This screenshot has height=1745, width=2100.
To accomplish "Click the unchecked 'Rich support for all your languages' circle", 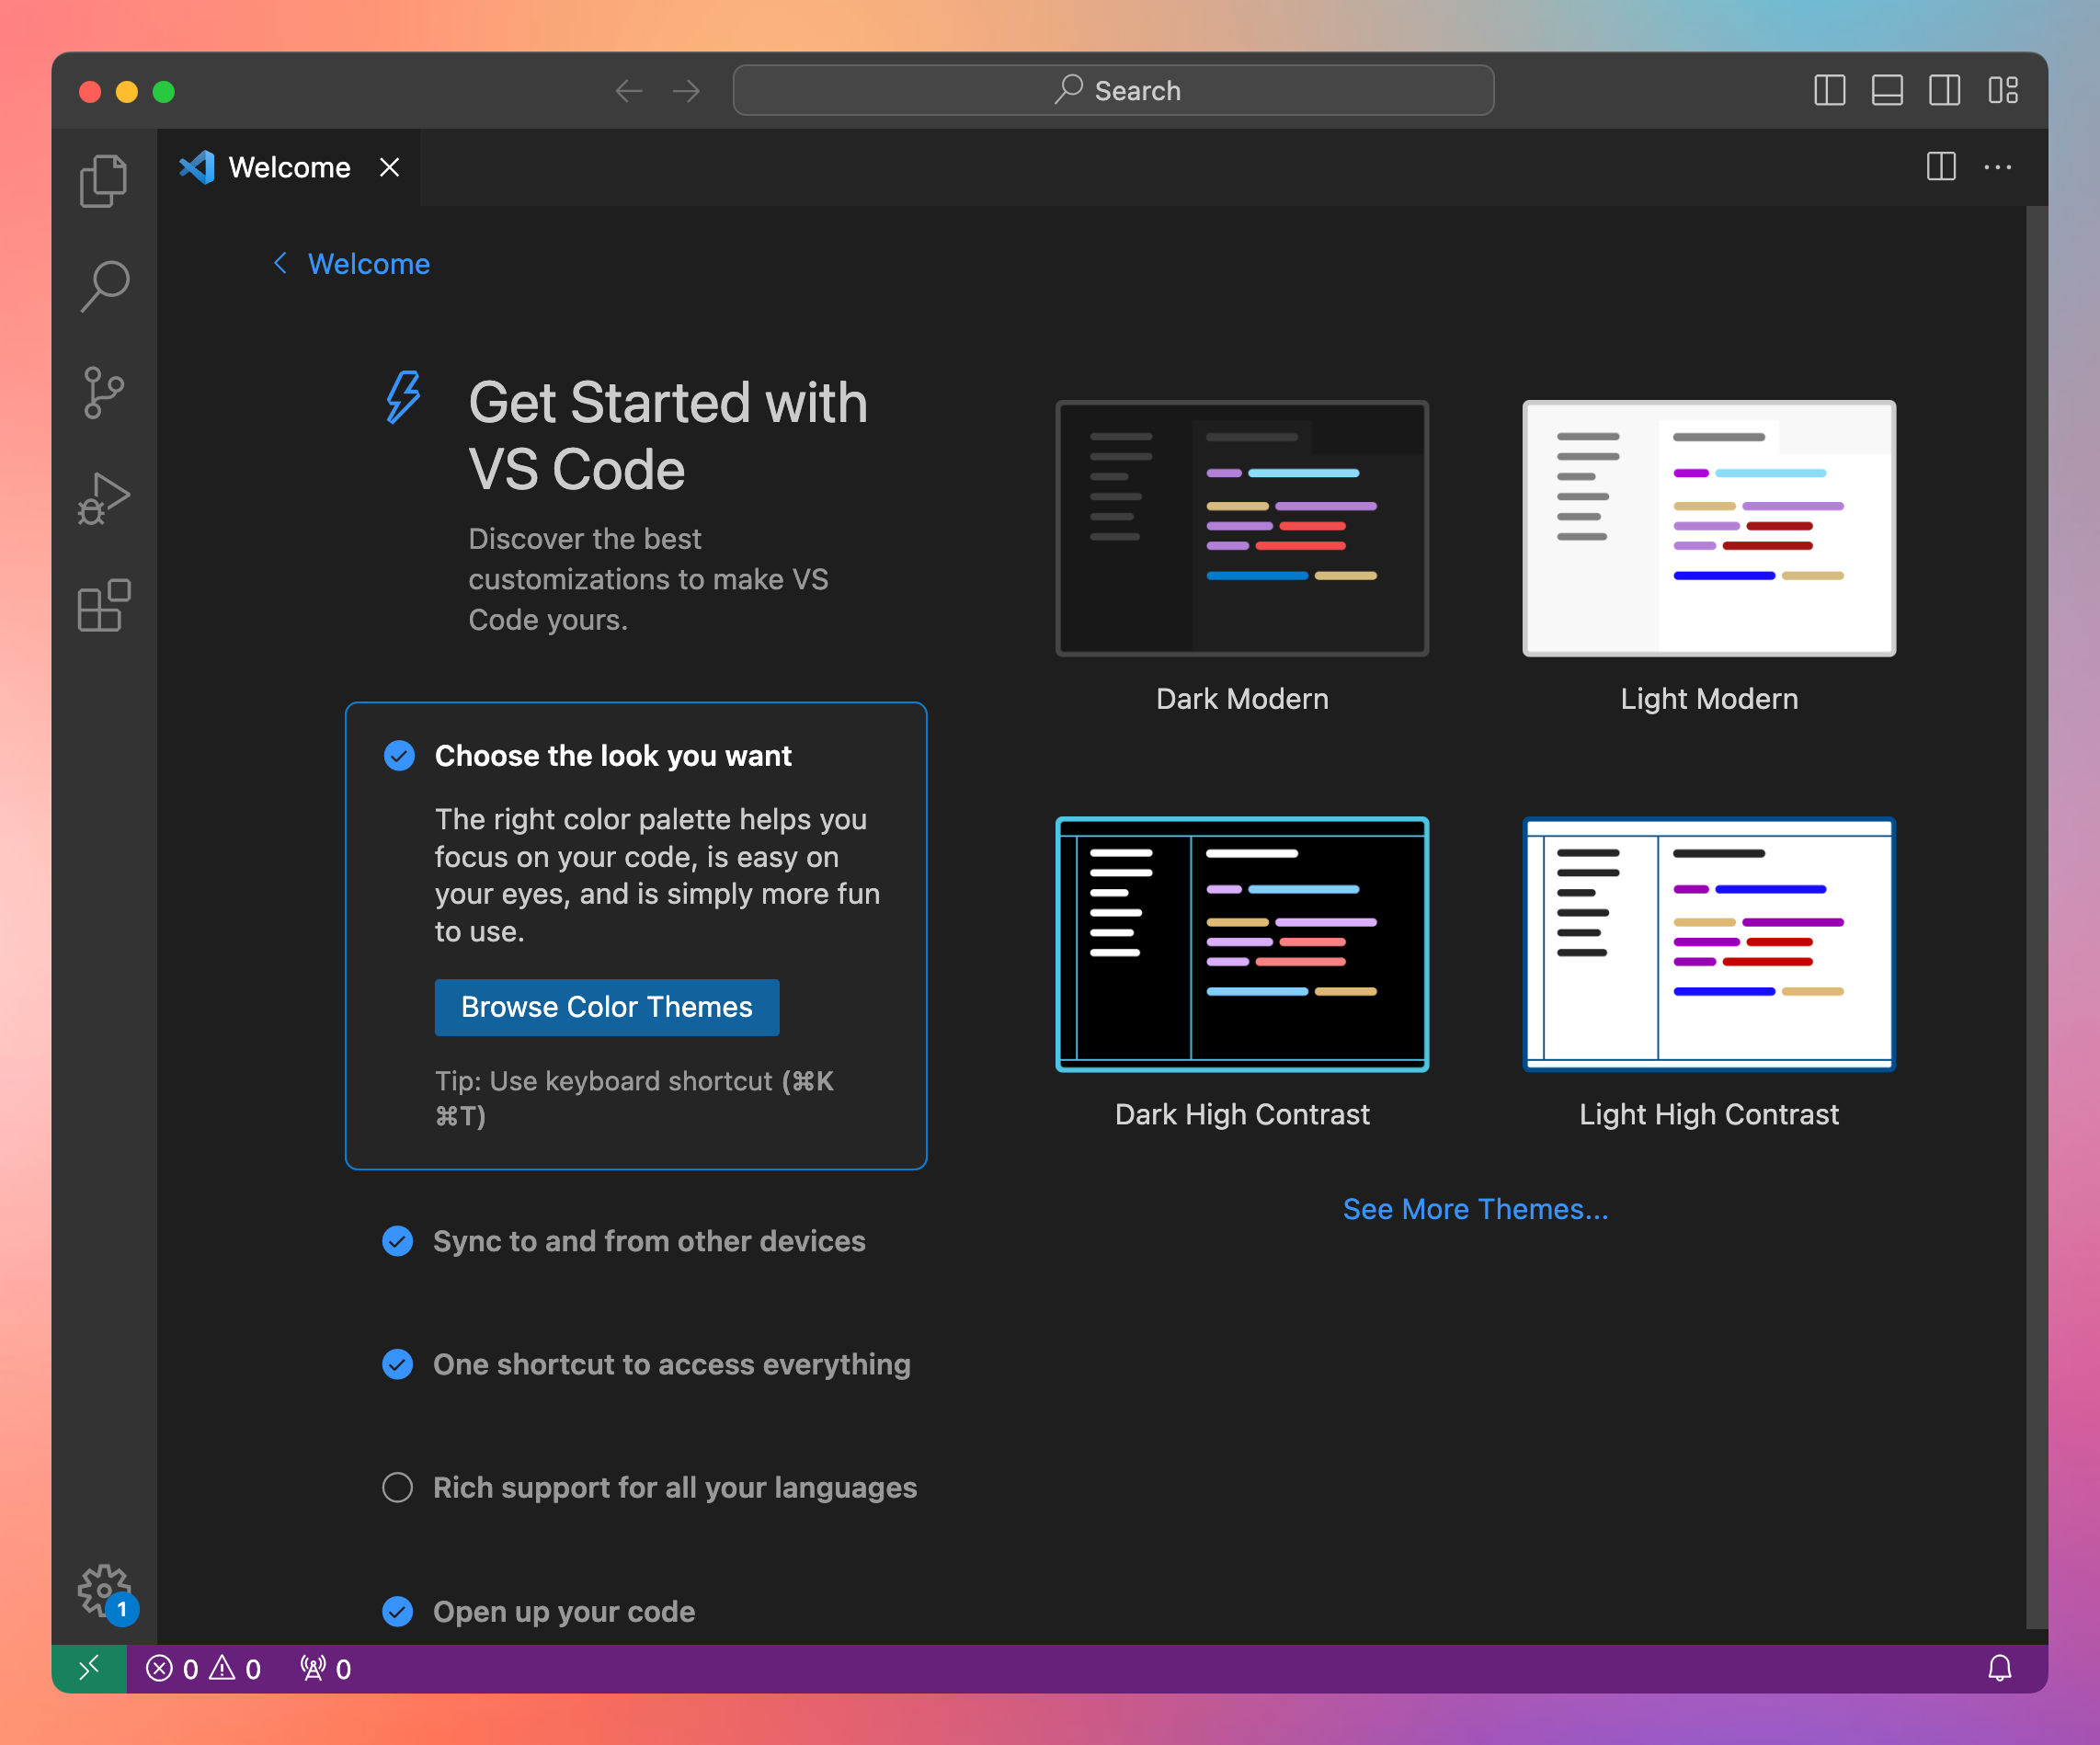I will pos(397,1487).
